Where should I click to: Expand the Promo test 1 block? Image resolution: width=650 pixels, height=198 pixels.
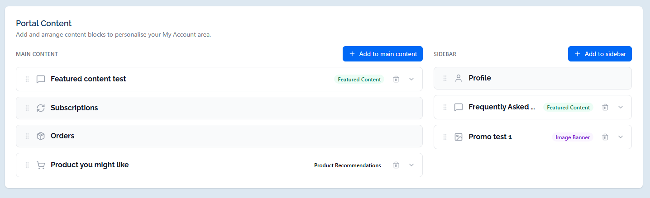click(621, 137)
